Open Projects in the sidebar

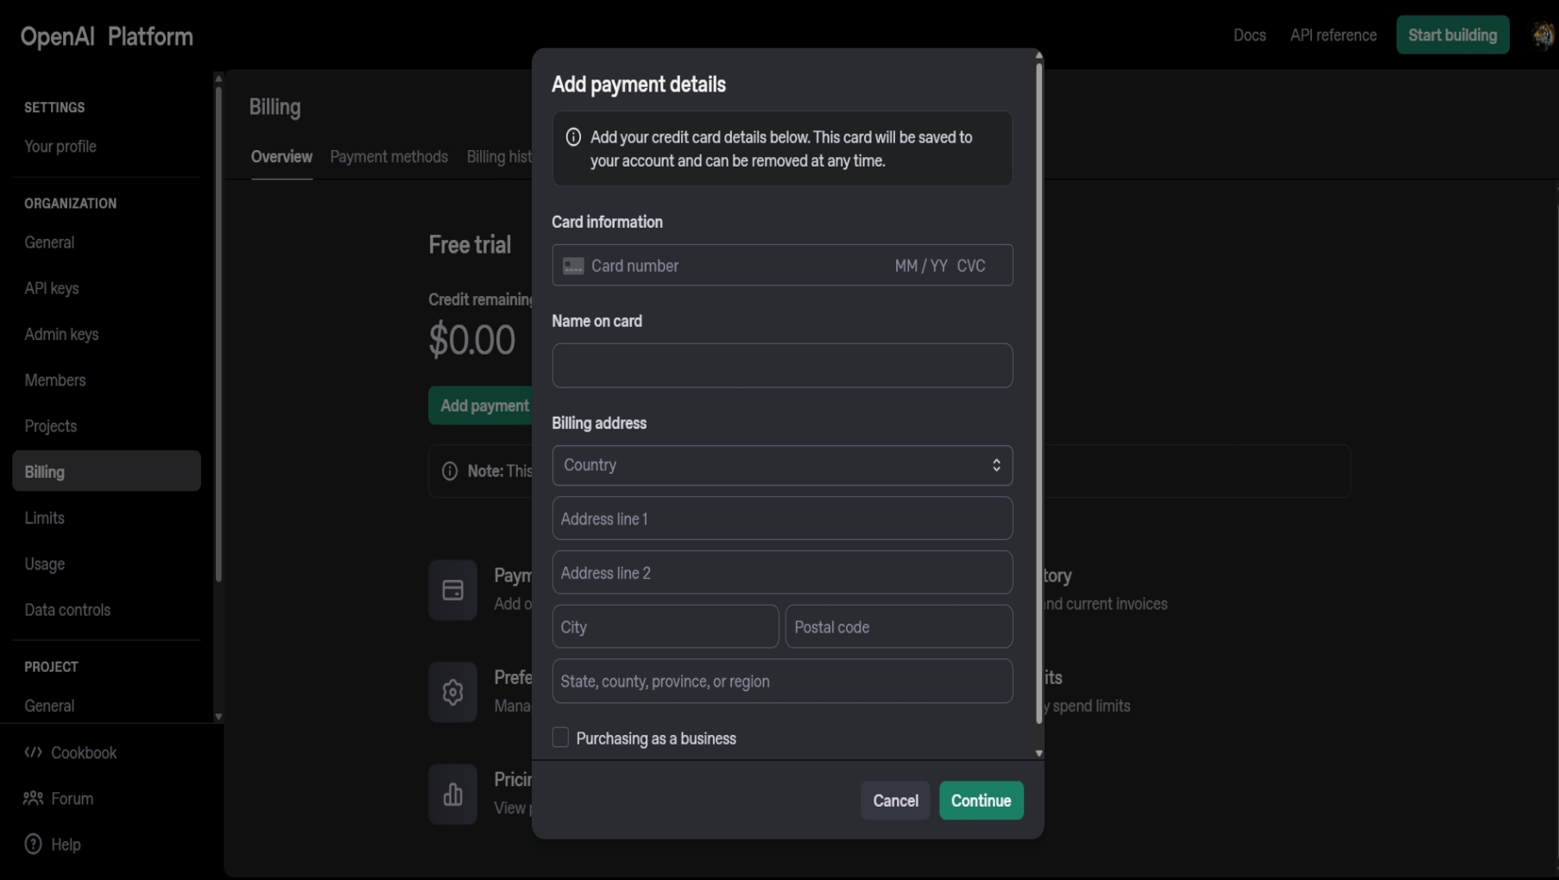[x=51, y=426]
